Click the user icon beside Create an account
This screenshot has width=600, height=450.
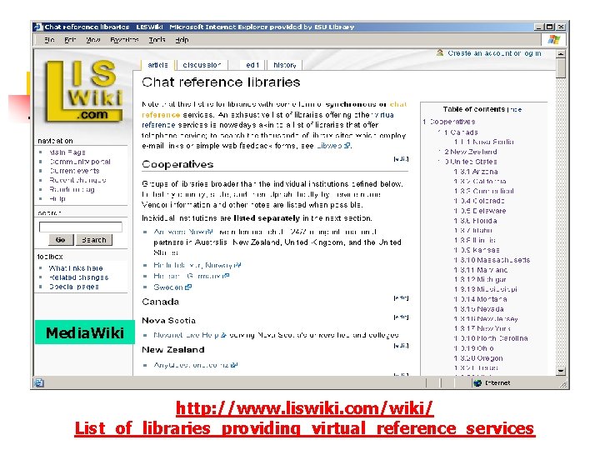[440, 52]
